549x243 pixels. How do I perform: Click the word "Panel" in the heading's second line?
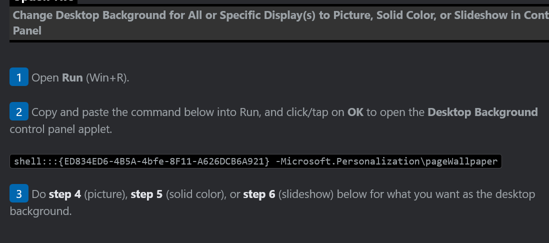[x=27, y=30]
